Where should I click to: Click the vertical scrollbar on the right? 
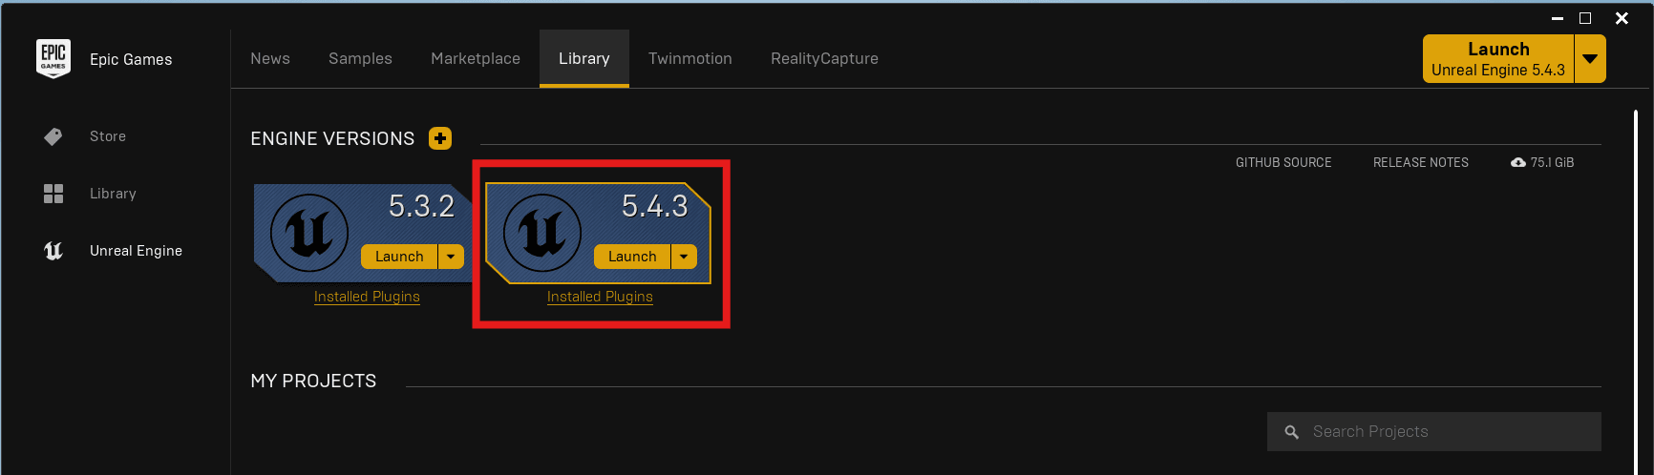click(x=1636, y=291)
